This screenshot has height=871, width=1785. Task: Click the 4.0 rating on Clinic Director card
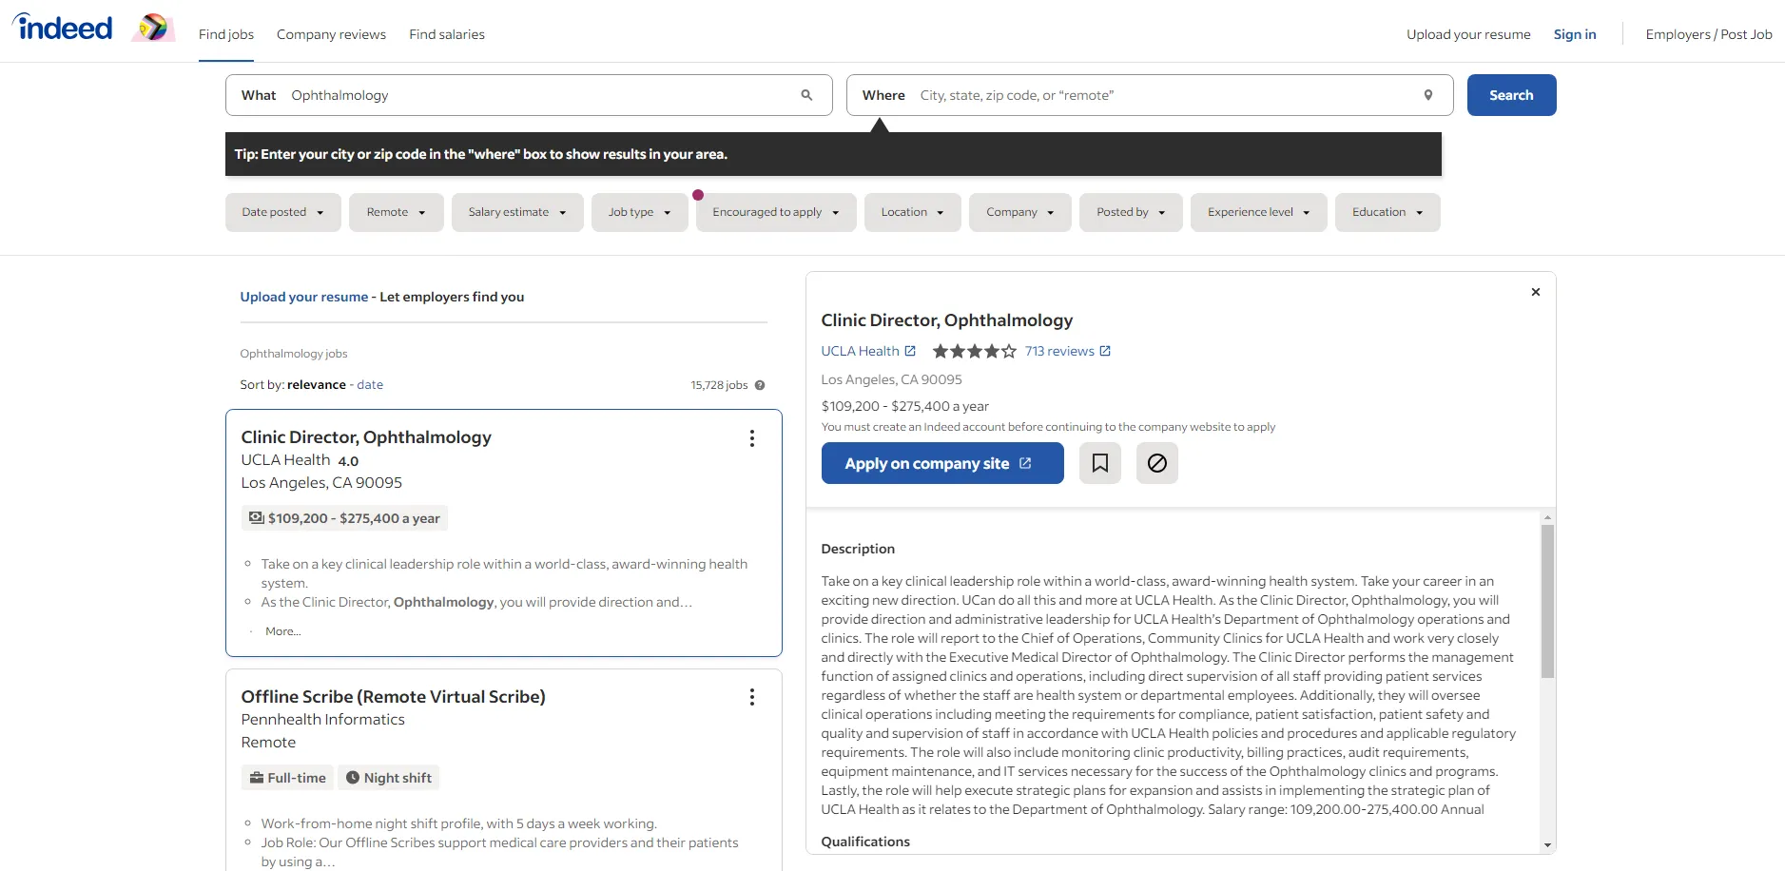click(348, 461)
